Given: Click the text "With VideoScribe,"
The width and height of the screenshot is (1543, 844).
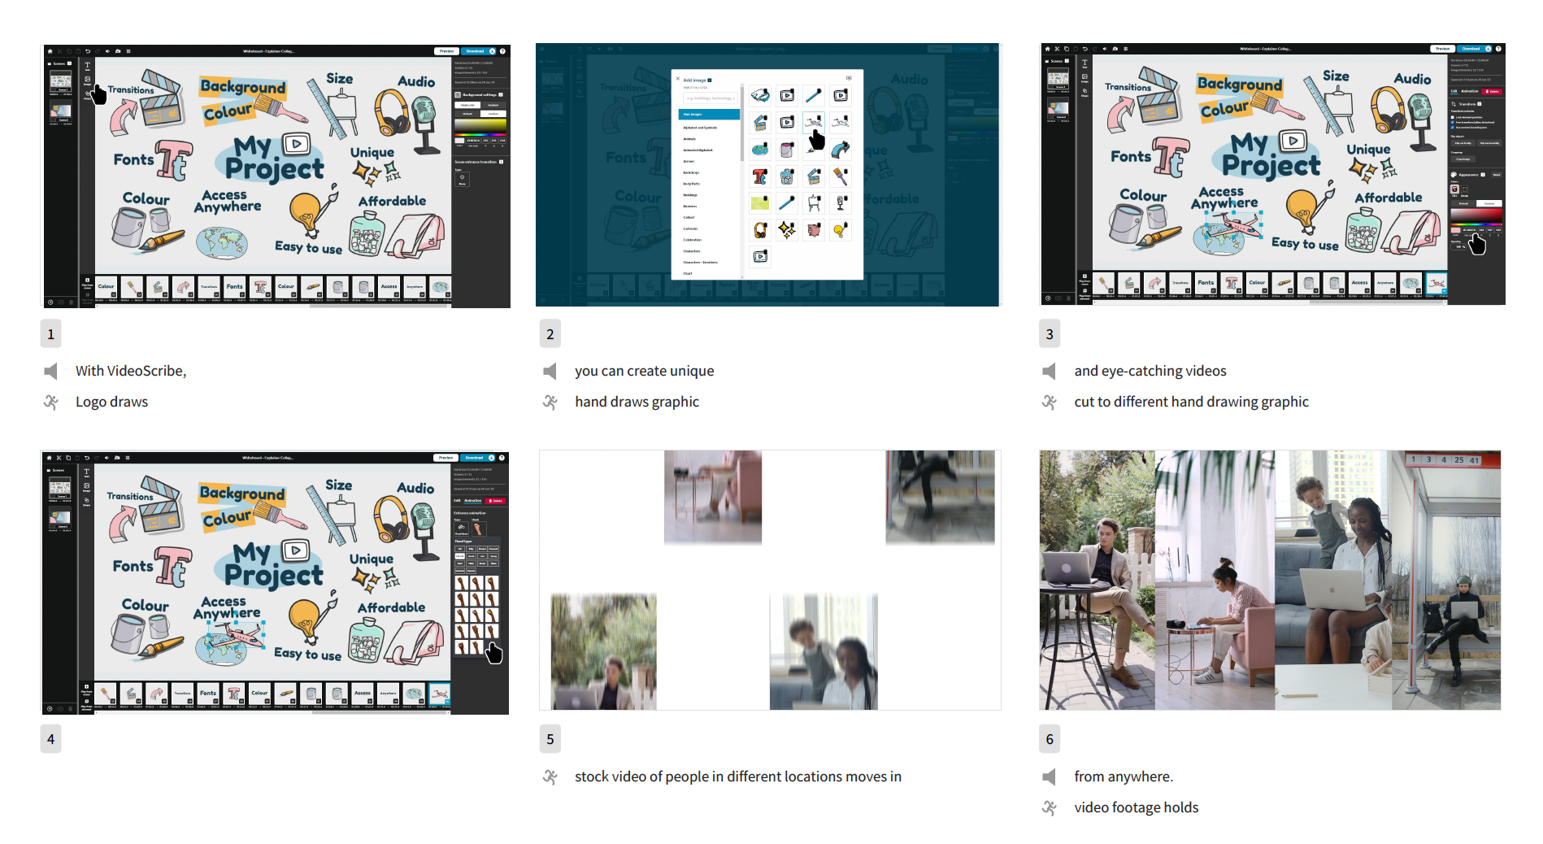Looking at the screenshot, I should pyautogui.click(x=131, y=371).
